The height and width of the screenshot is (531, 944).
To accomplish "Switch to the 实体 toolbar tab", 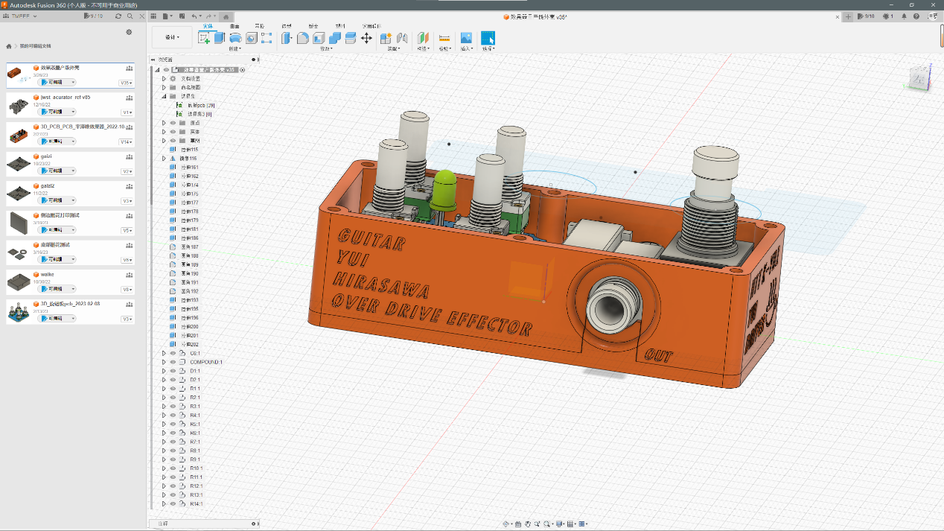I will [x=208, y=25].
